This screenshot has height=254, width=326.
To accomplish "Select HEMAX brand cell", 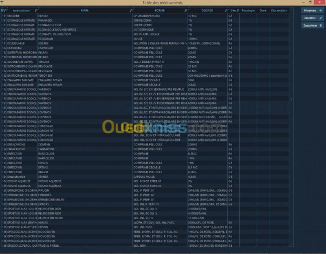I will (85, 222).
